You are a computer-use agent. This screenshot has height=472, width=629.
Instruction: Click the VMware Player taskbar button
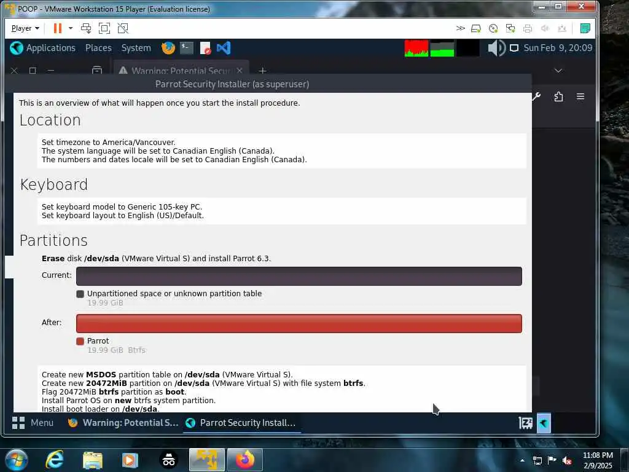207,460
